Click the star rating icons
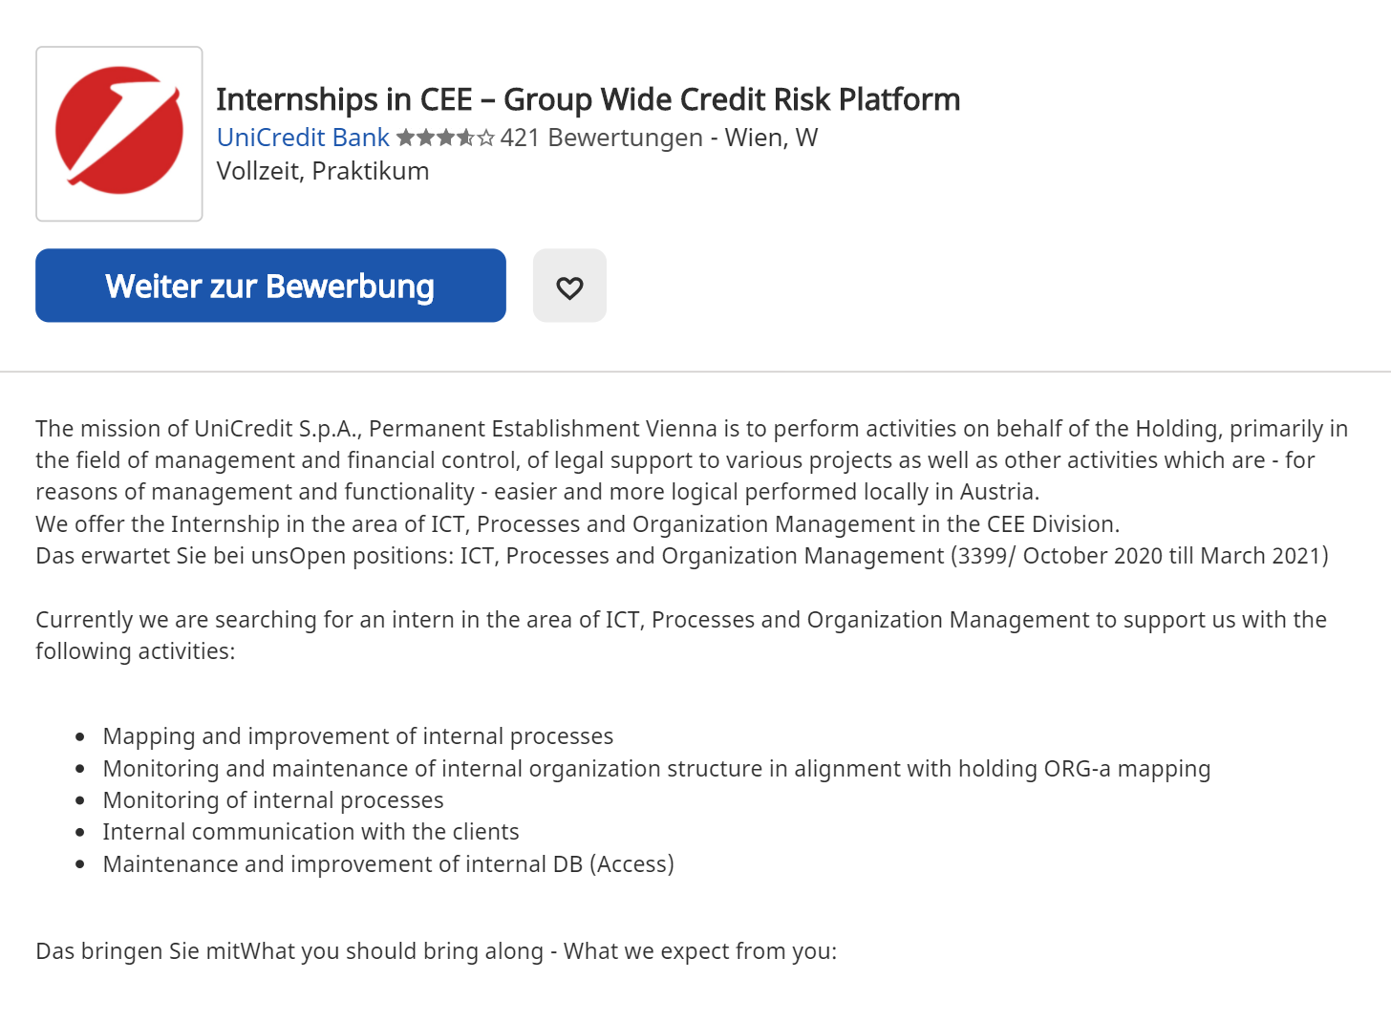Image resolution: width=1391 pixels, height=1022 pixels. click(x=445, y=138)
